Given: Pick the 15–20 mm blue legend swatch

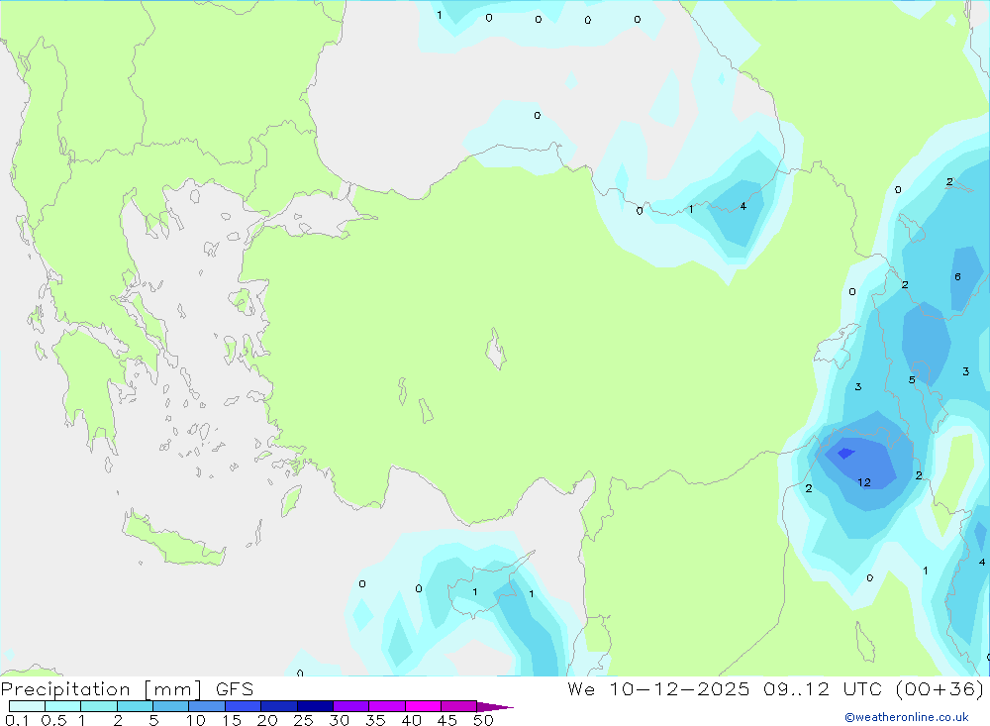Looking at the screenshot, I should pos(243,706).
